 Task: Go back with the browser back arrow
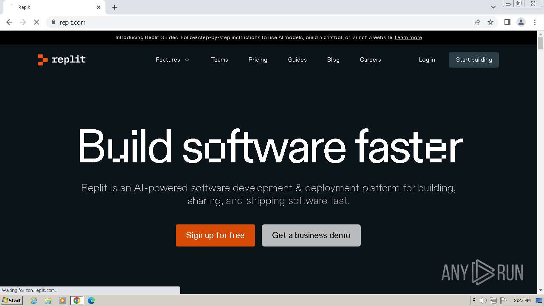click(x=9, y=22)
